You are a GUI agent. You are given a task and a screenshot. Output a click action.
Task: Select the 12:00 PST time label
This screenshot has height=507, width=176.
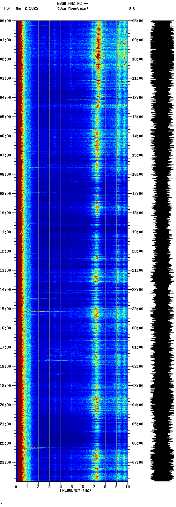tap(6, 251)
